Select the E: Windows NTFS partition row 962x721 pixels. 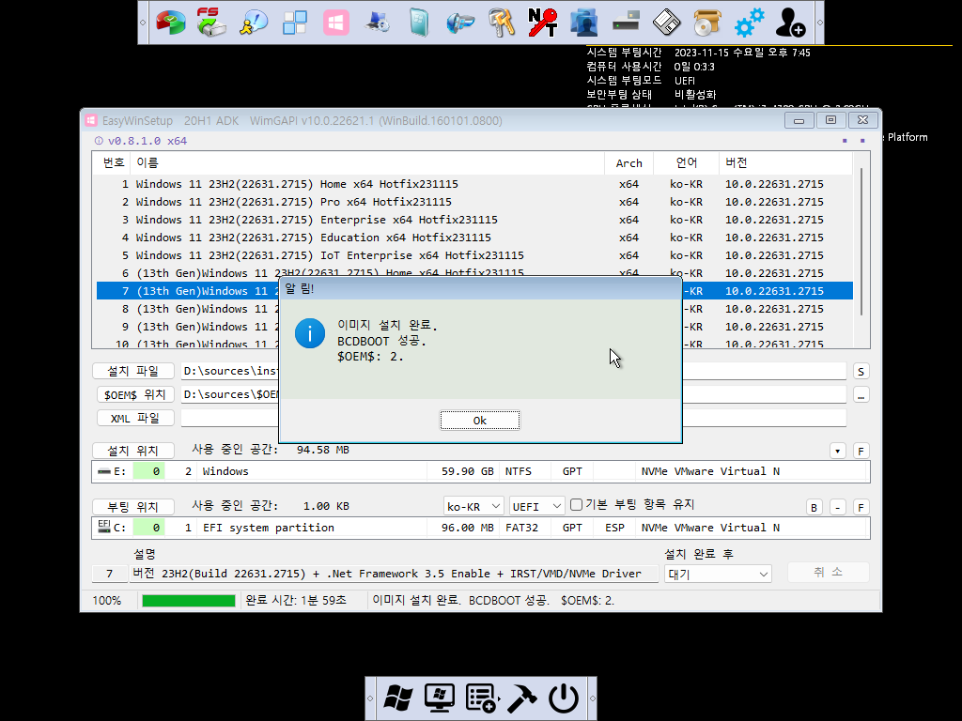click(x=480, y=471)
